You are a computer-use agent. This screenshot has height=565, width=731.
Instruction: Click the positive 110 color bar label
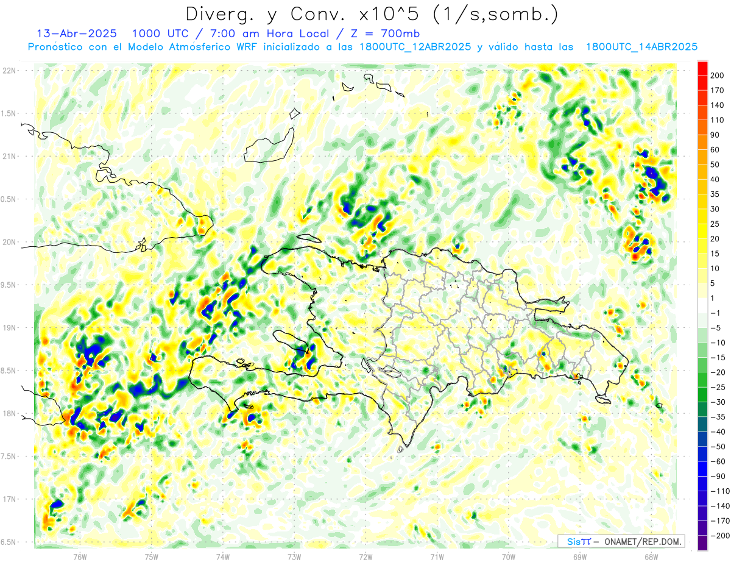click(x=718, y=120)
